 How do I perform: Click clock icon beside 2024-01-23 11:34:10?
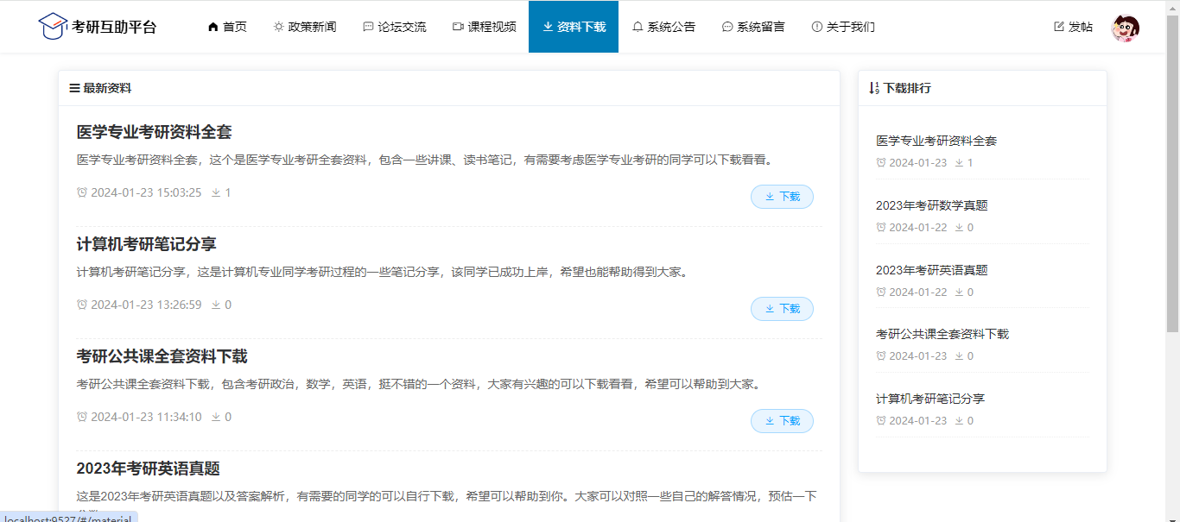[82, 417]
